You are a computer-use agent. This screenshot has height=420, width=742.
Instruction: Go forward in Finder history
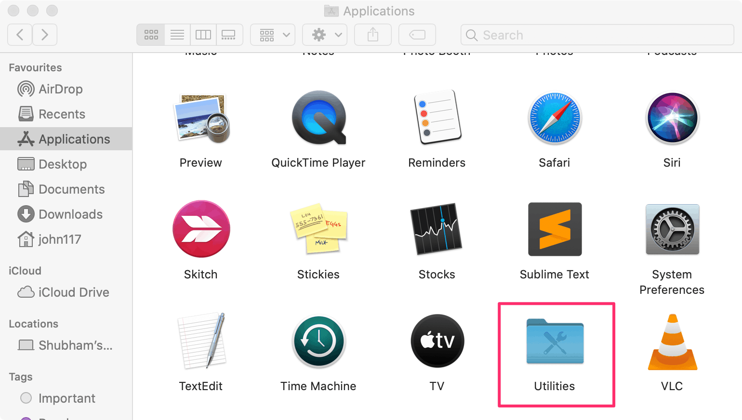(x=45, y=35)
